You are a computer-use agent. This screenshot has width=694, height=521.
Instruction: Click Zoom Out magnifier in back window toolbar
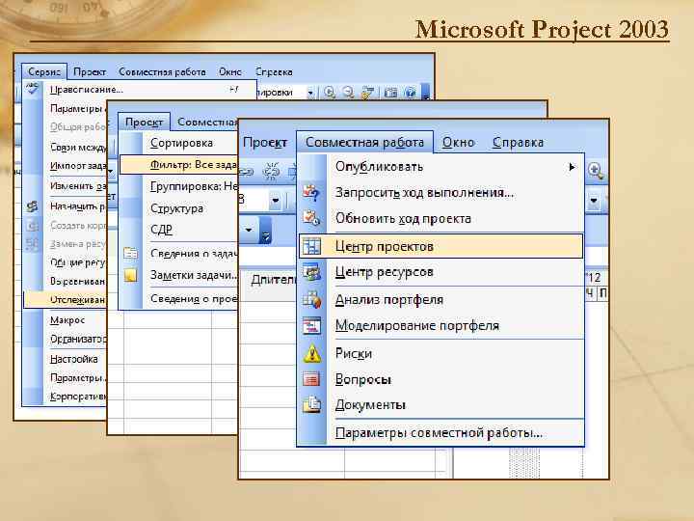click(348, 93)
